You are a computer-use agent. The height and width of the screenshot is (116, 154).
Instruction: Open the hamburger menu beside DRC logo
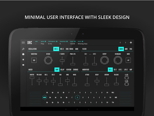coord(23,43)
